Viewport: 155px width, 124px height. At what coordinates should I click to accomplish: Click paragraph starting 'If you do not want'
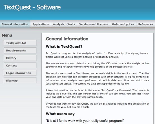click(x=98, y=105)
